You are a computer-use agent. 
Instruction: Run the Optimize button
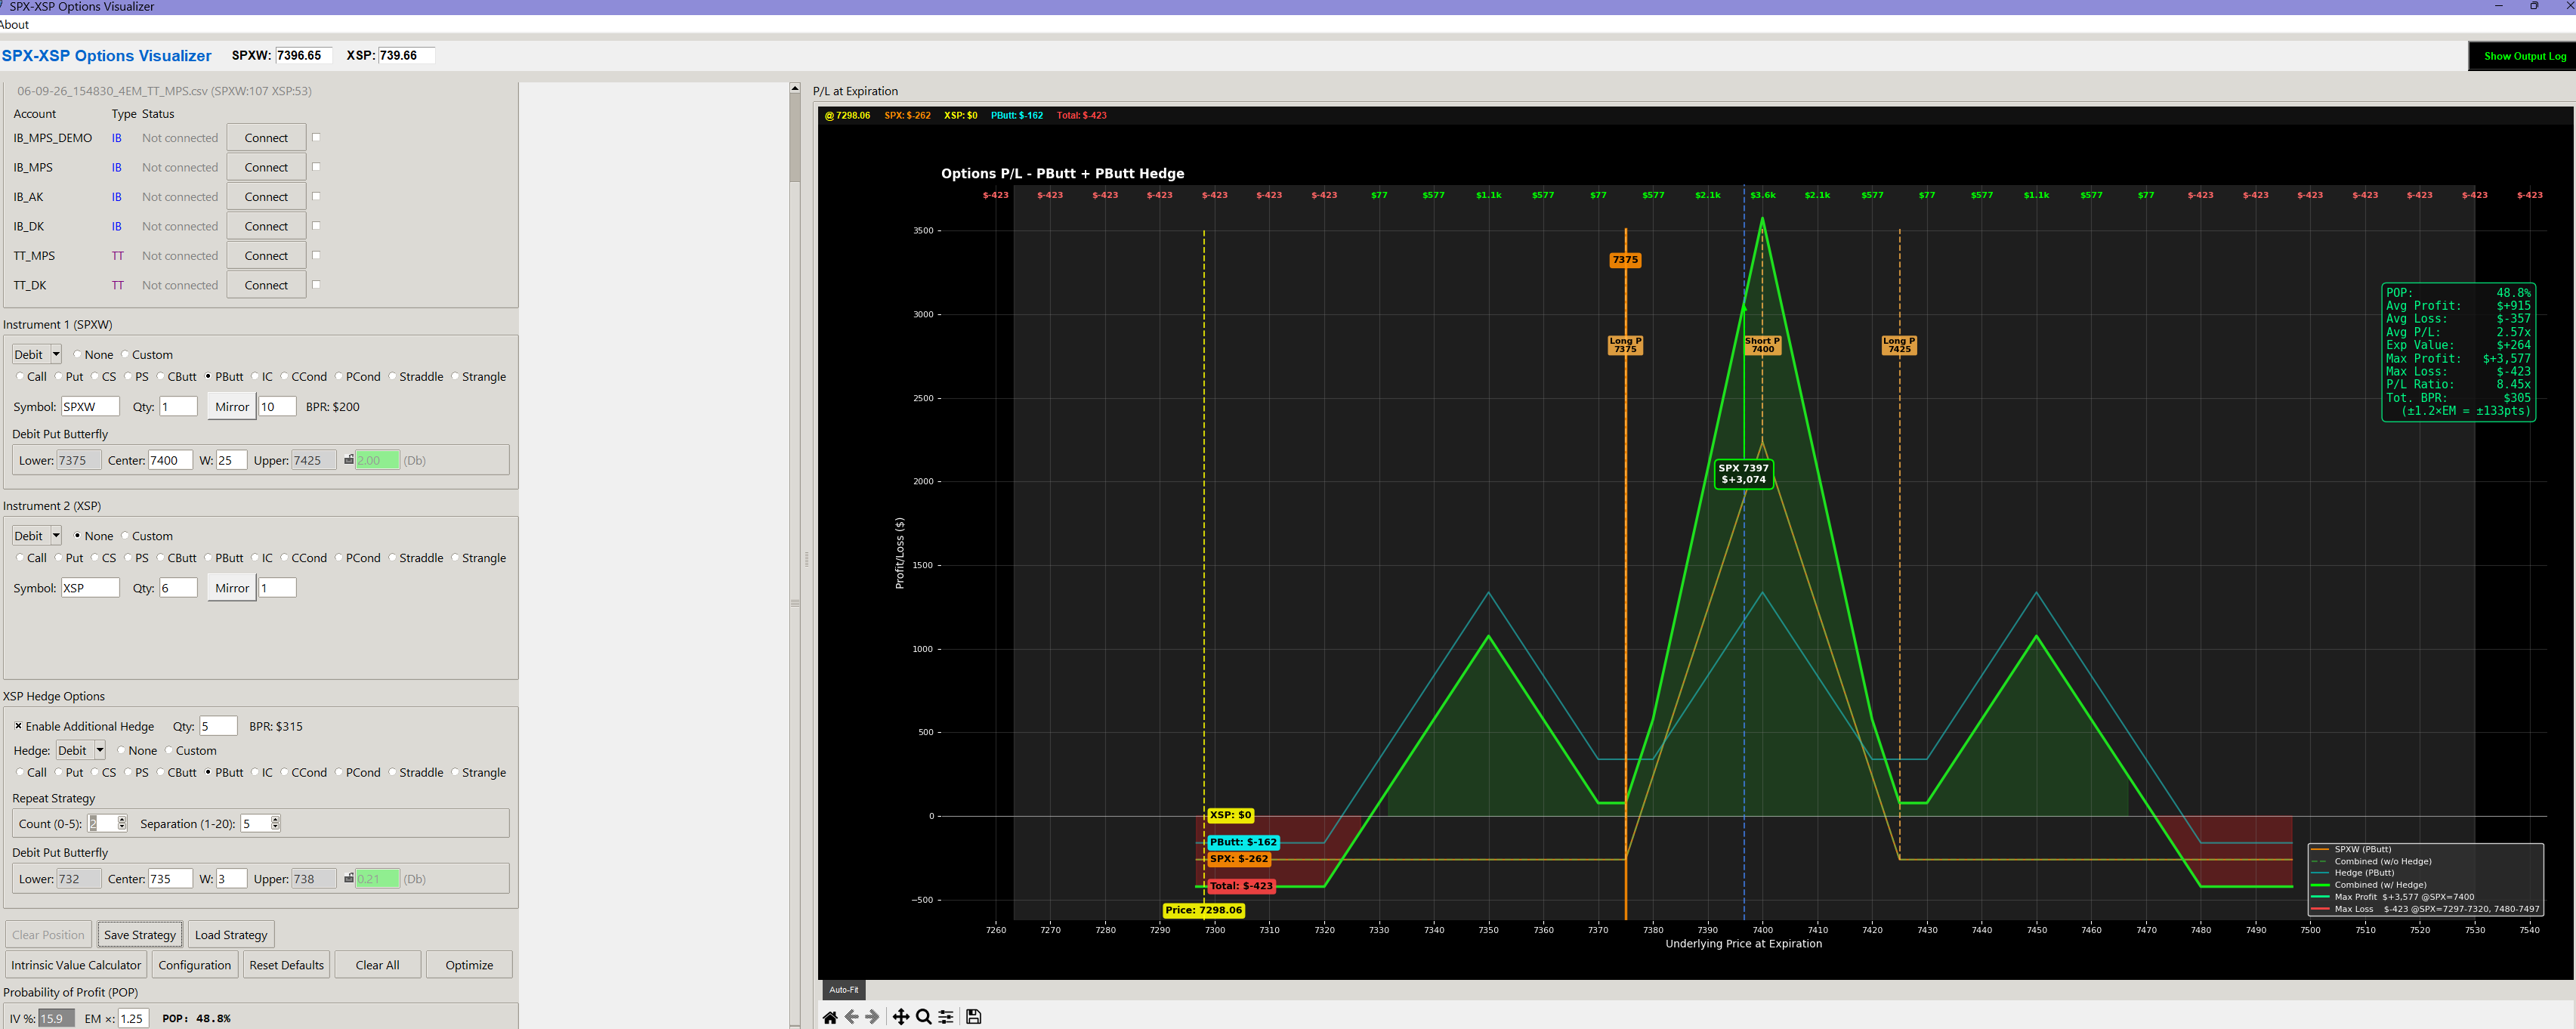[x=469, y=965]
